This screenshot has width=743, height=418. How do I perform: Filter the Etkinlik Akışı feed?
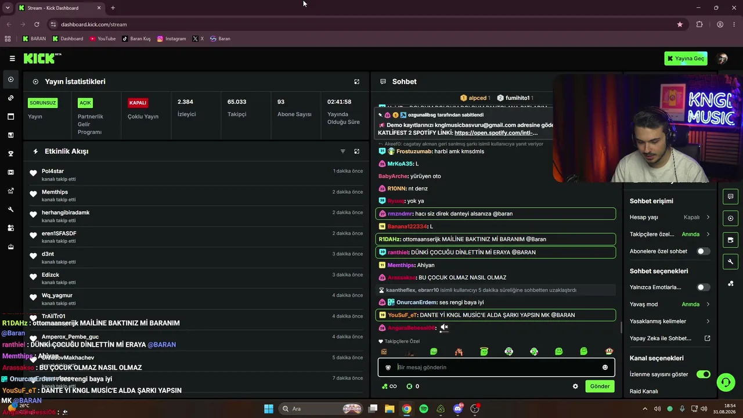[x=342, y=152]
